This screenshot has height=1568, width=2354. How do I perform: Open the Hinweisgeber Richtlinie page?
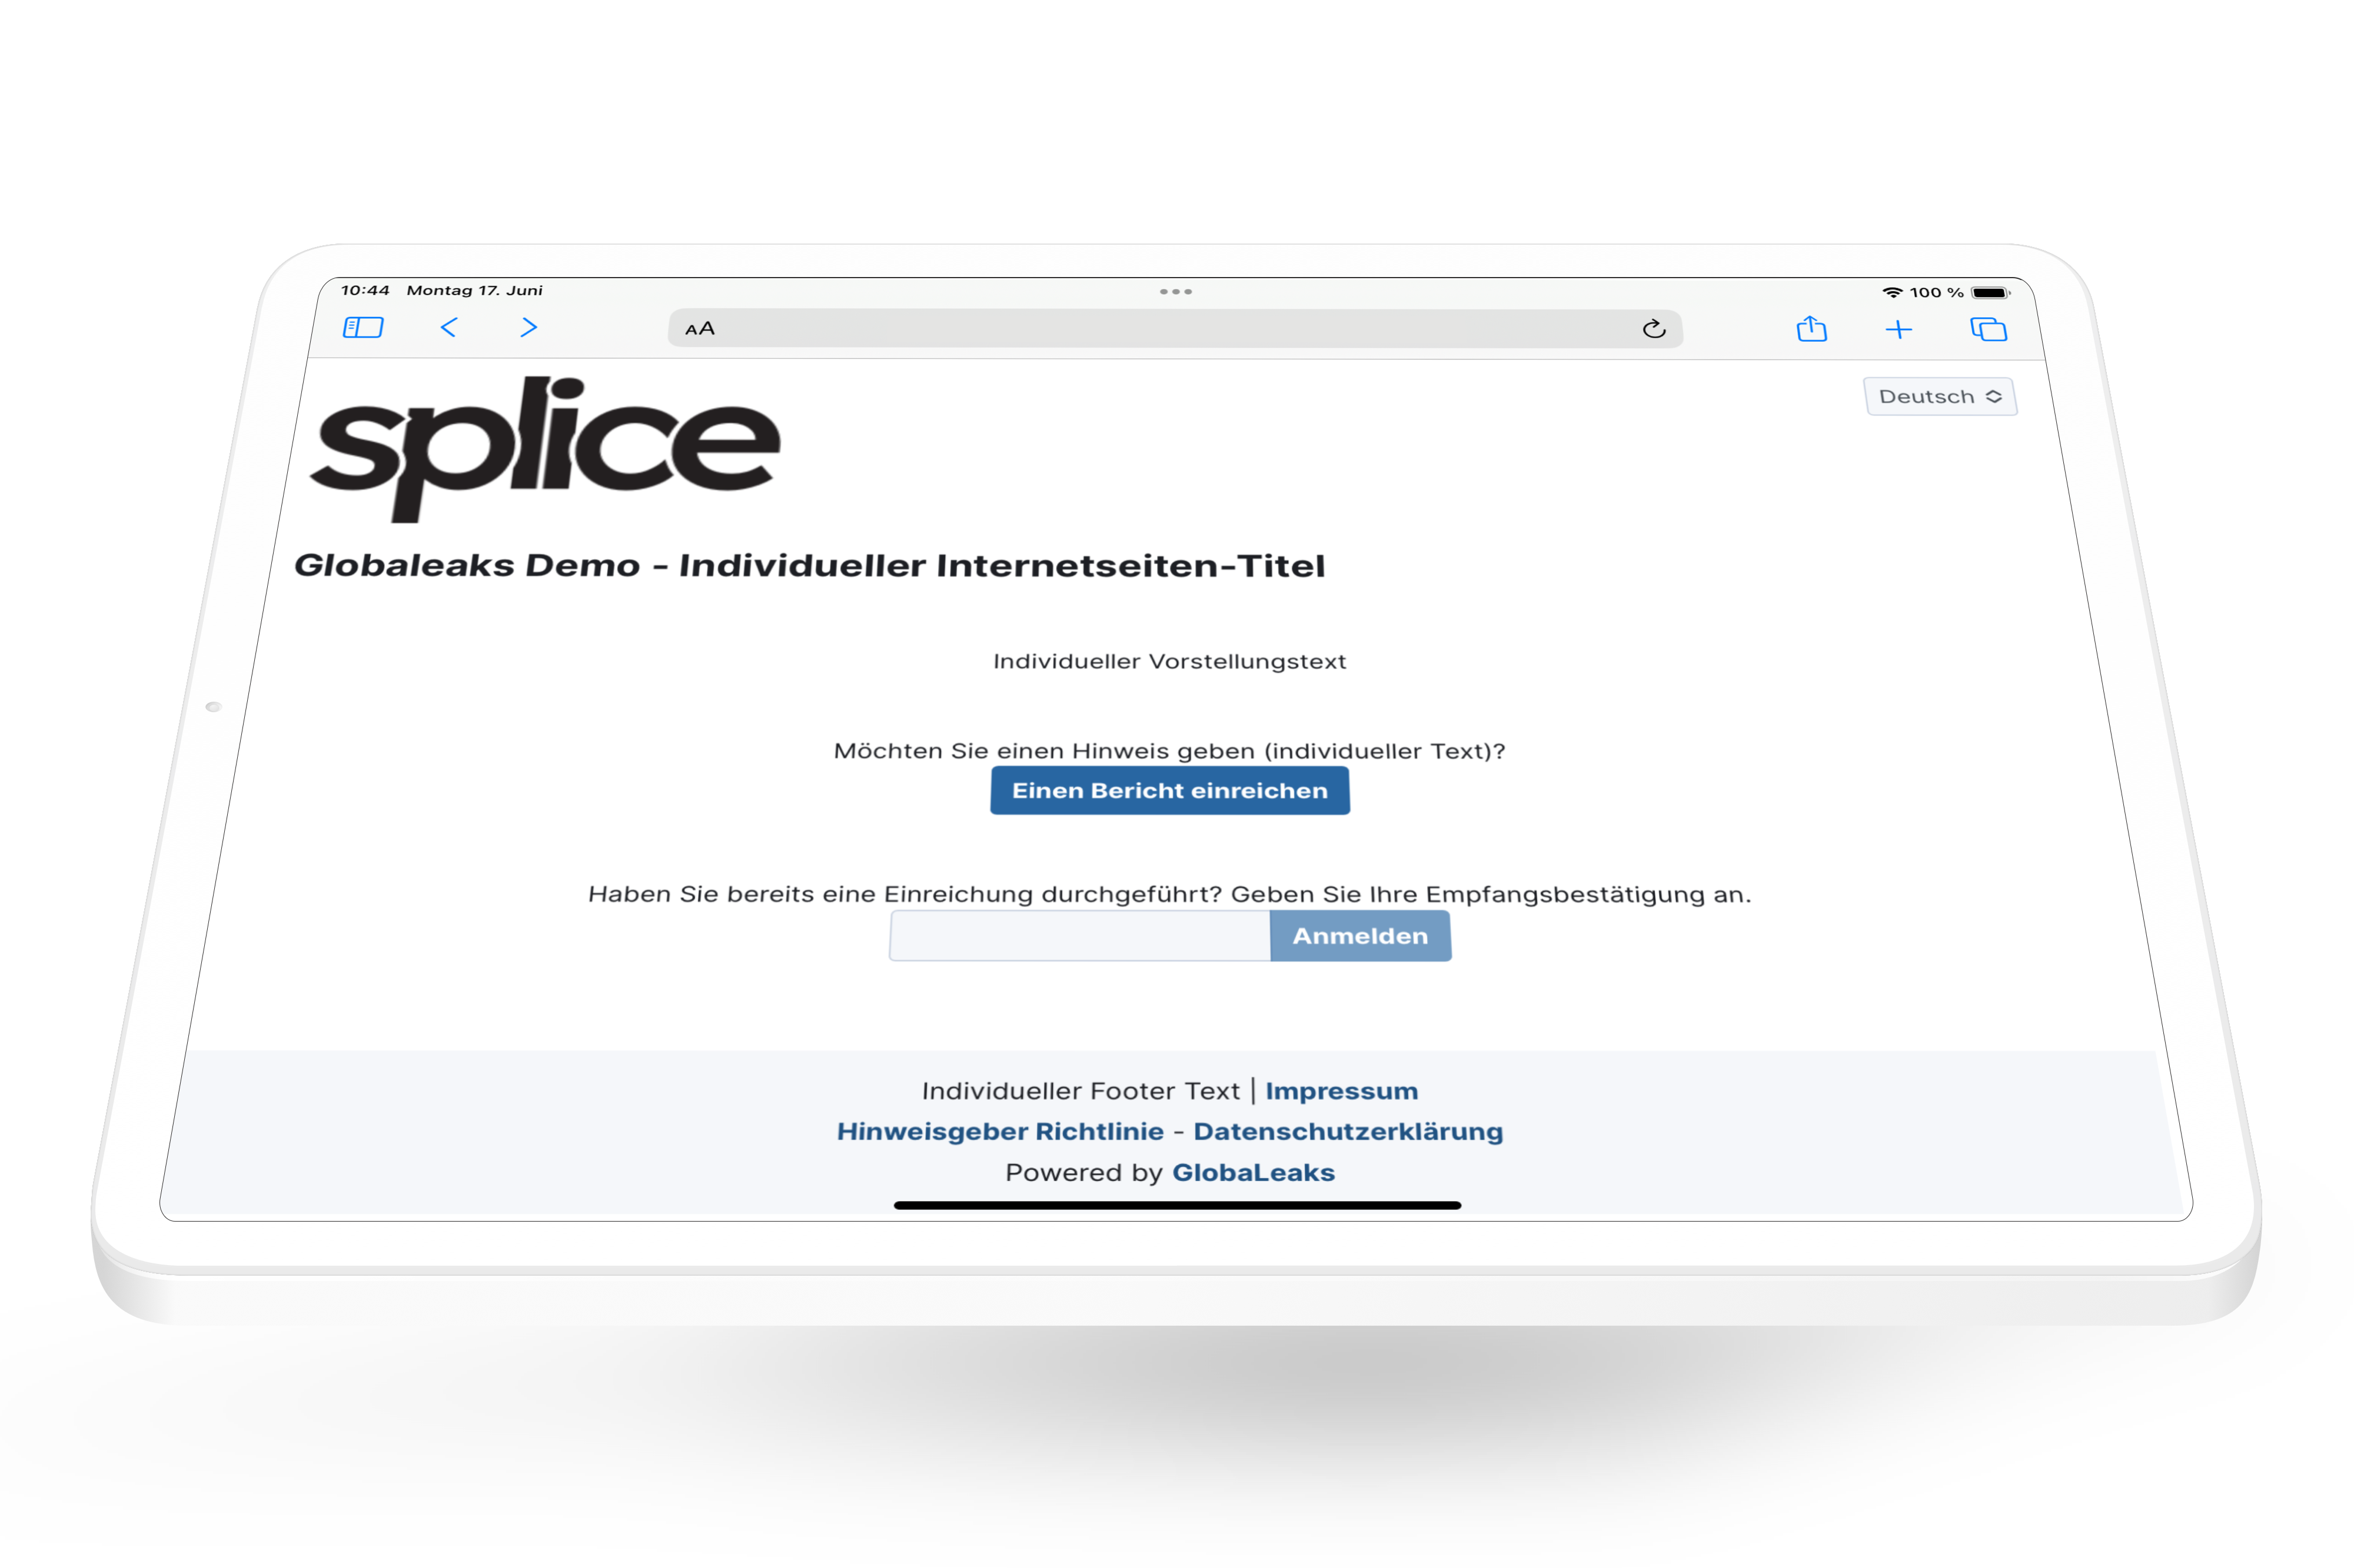click(x=1002, y=1131)
